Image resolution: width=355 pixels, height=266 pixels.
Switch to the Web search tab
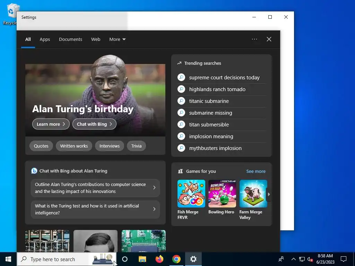(x=96, y=39)
